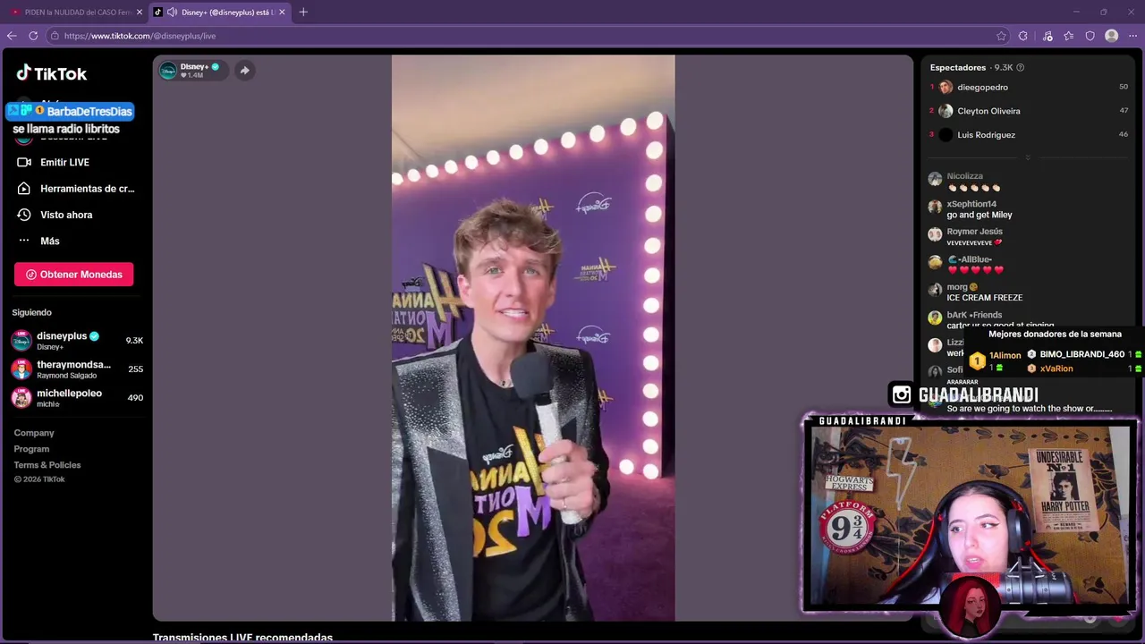This screenshot has height=644, width=1145.
Task: Open the browser profile avatar
Action: point(1111,36)
